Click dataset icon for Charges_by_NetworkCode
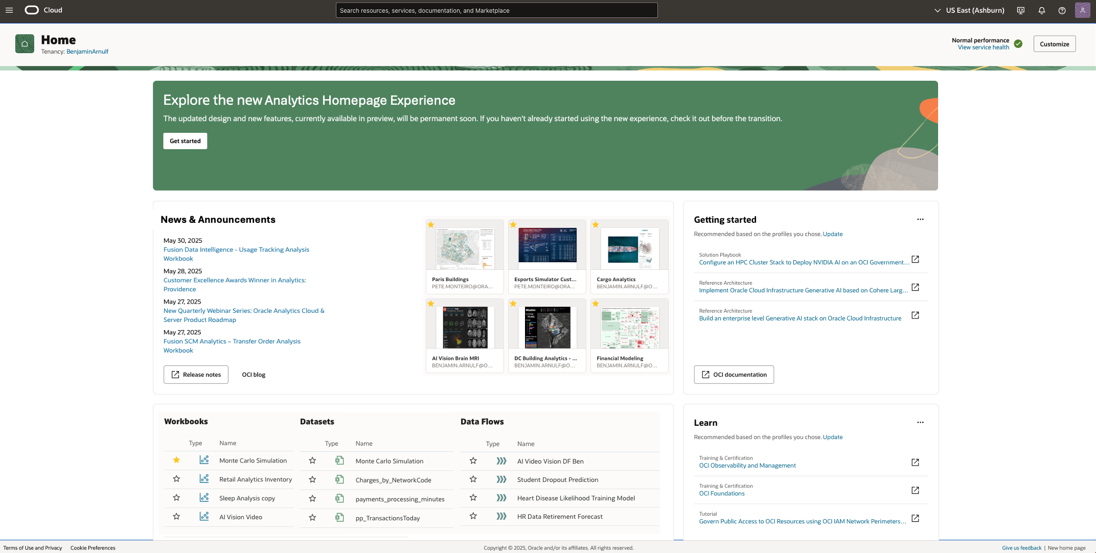1096x553 pixels. pyautogui.click(x=339, y=479)
